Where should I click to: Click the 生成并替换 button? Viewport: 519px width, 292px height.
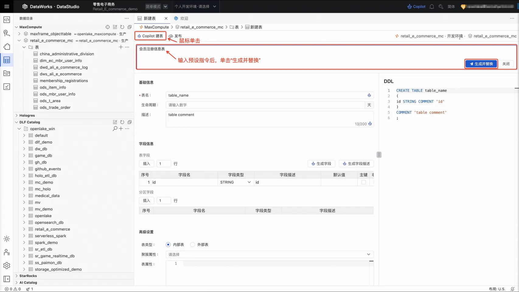click(x=481, y=64)
